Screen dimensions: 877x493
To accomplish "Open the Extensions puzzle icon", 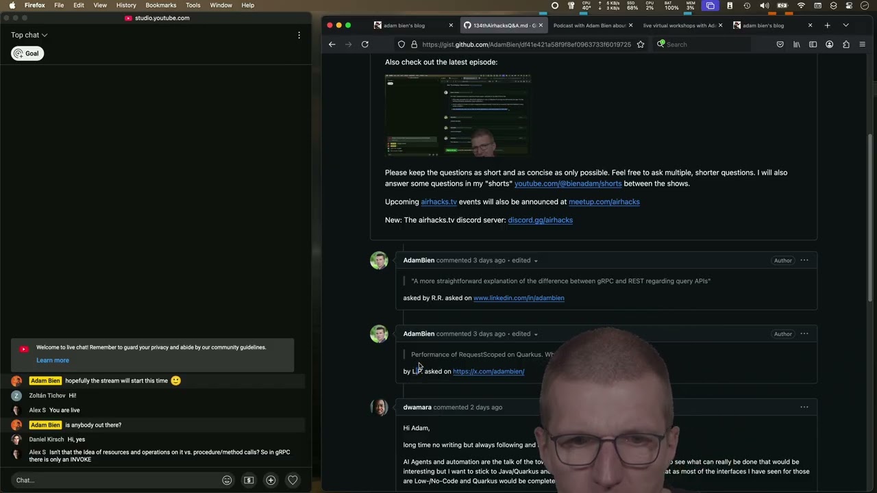I will point(846,45).
